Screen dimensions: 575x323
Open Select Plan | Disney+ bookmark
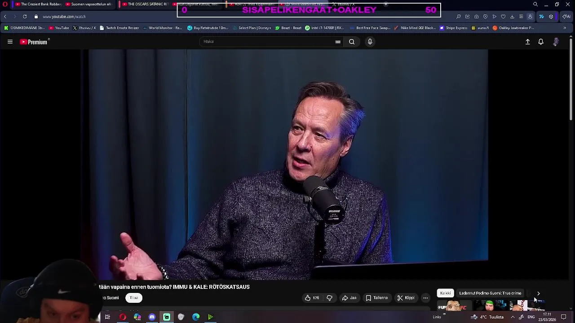click(x=252, y=28)
